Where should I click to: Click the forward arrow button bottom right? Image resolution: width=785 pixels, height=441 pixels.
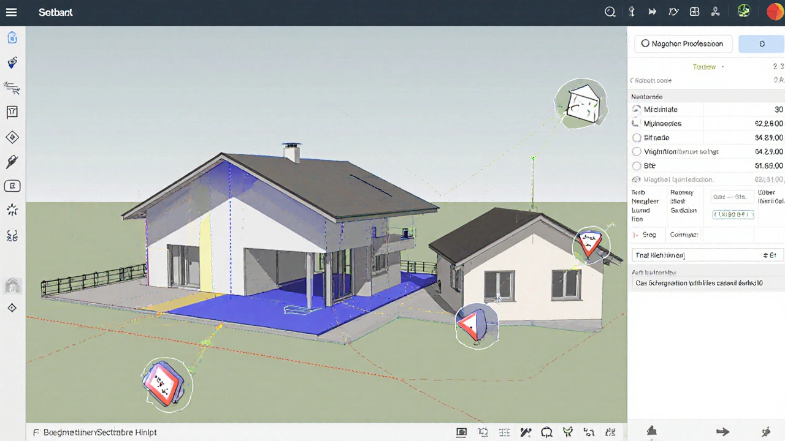[x=722, y=432]
